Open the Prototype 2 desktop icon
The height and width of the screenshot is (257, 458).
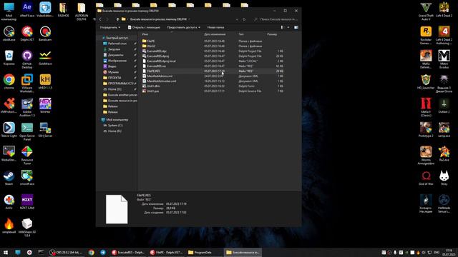(426, 129)
